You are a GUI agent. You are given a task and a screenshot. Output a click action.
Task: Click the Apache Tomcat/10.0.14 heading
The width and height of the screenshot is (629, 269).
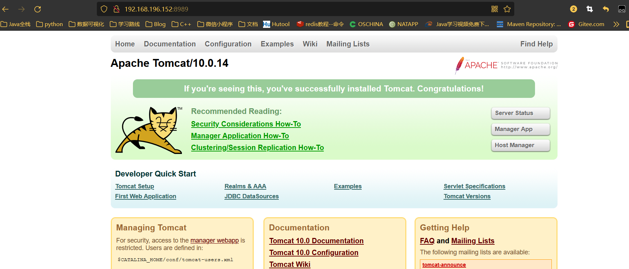[169, 63]
